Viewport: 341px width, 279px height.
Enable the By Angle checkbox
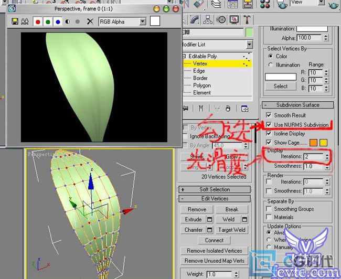click(186, 145)
